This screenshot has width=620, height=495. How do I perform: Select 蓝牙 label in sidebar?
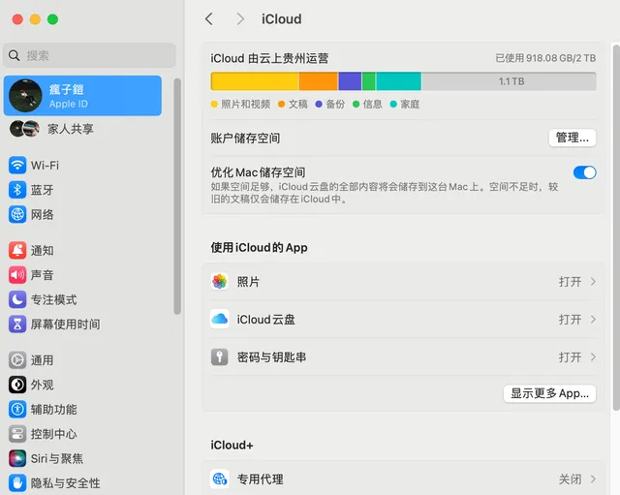coord(42,190)
